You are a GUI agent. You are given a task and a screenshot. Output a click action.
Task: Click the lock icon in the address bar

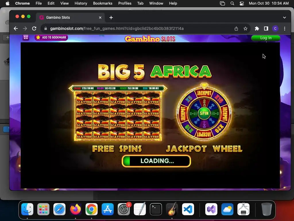point(46,28)
